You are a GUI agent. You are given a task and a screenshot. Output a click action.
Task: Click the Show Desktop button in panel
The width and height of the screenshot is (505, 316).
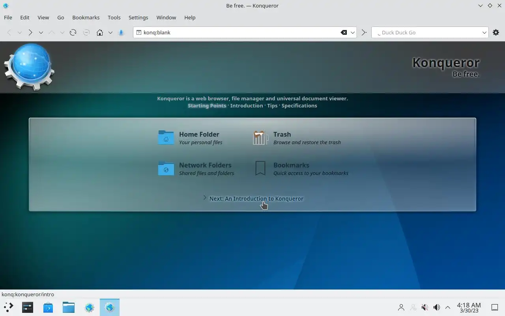tap(495, 307)
